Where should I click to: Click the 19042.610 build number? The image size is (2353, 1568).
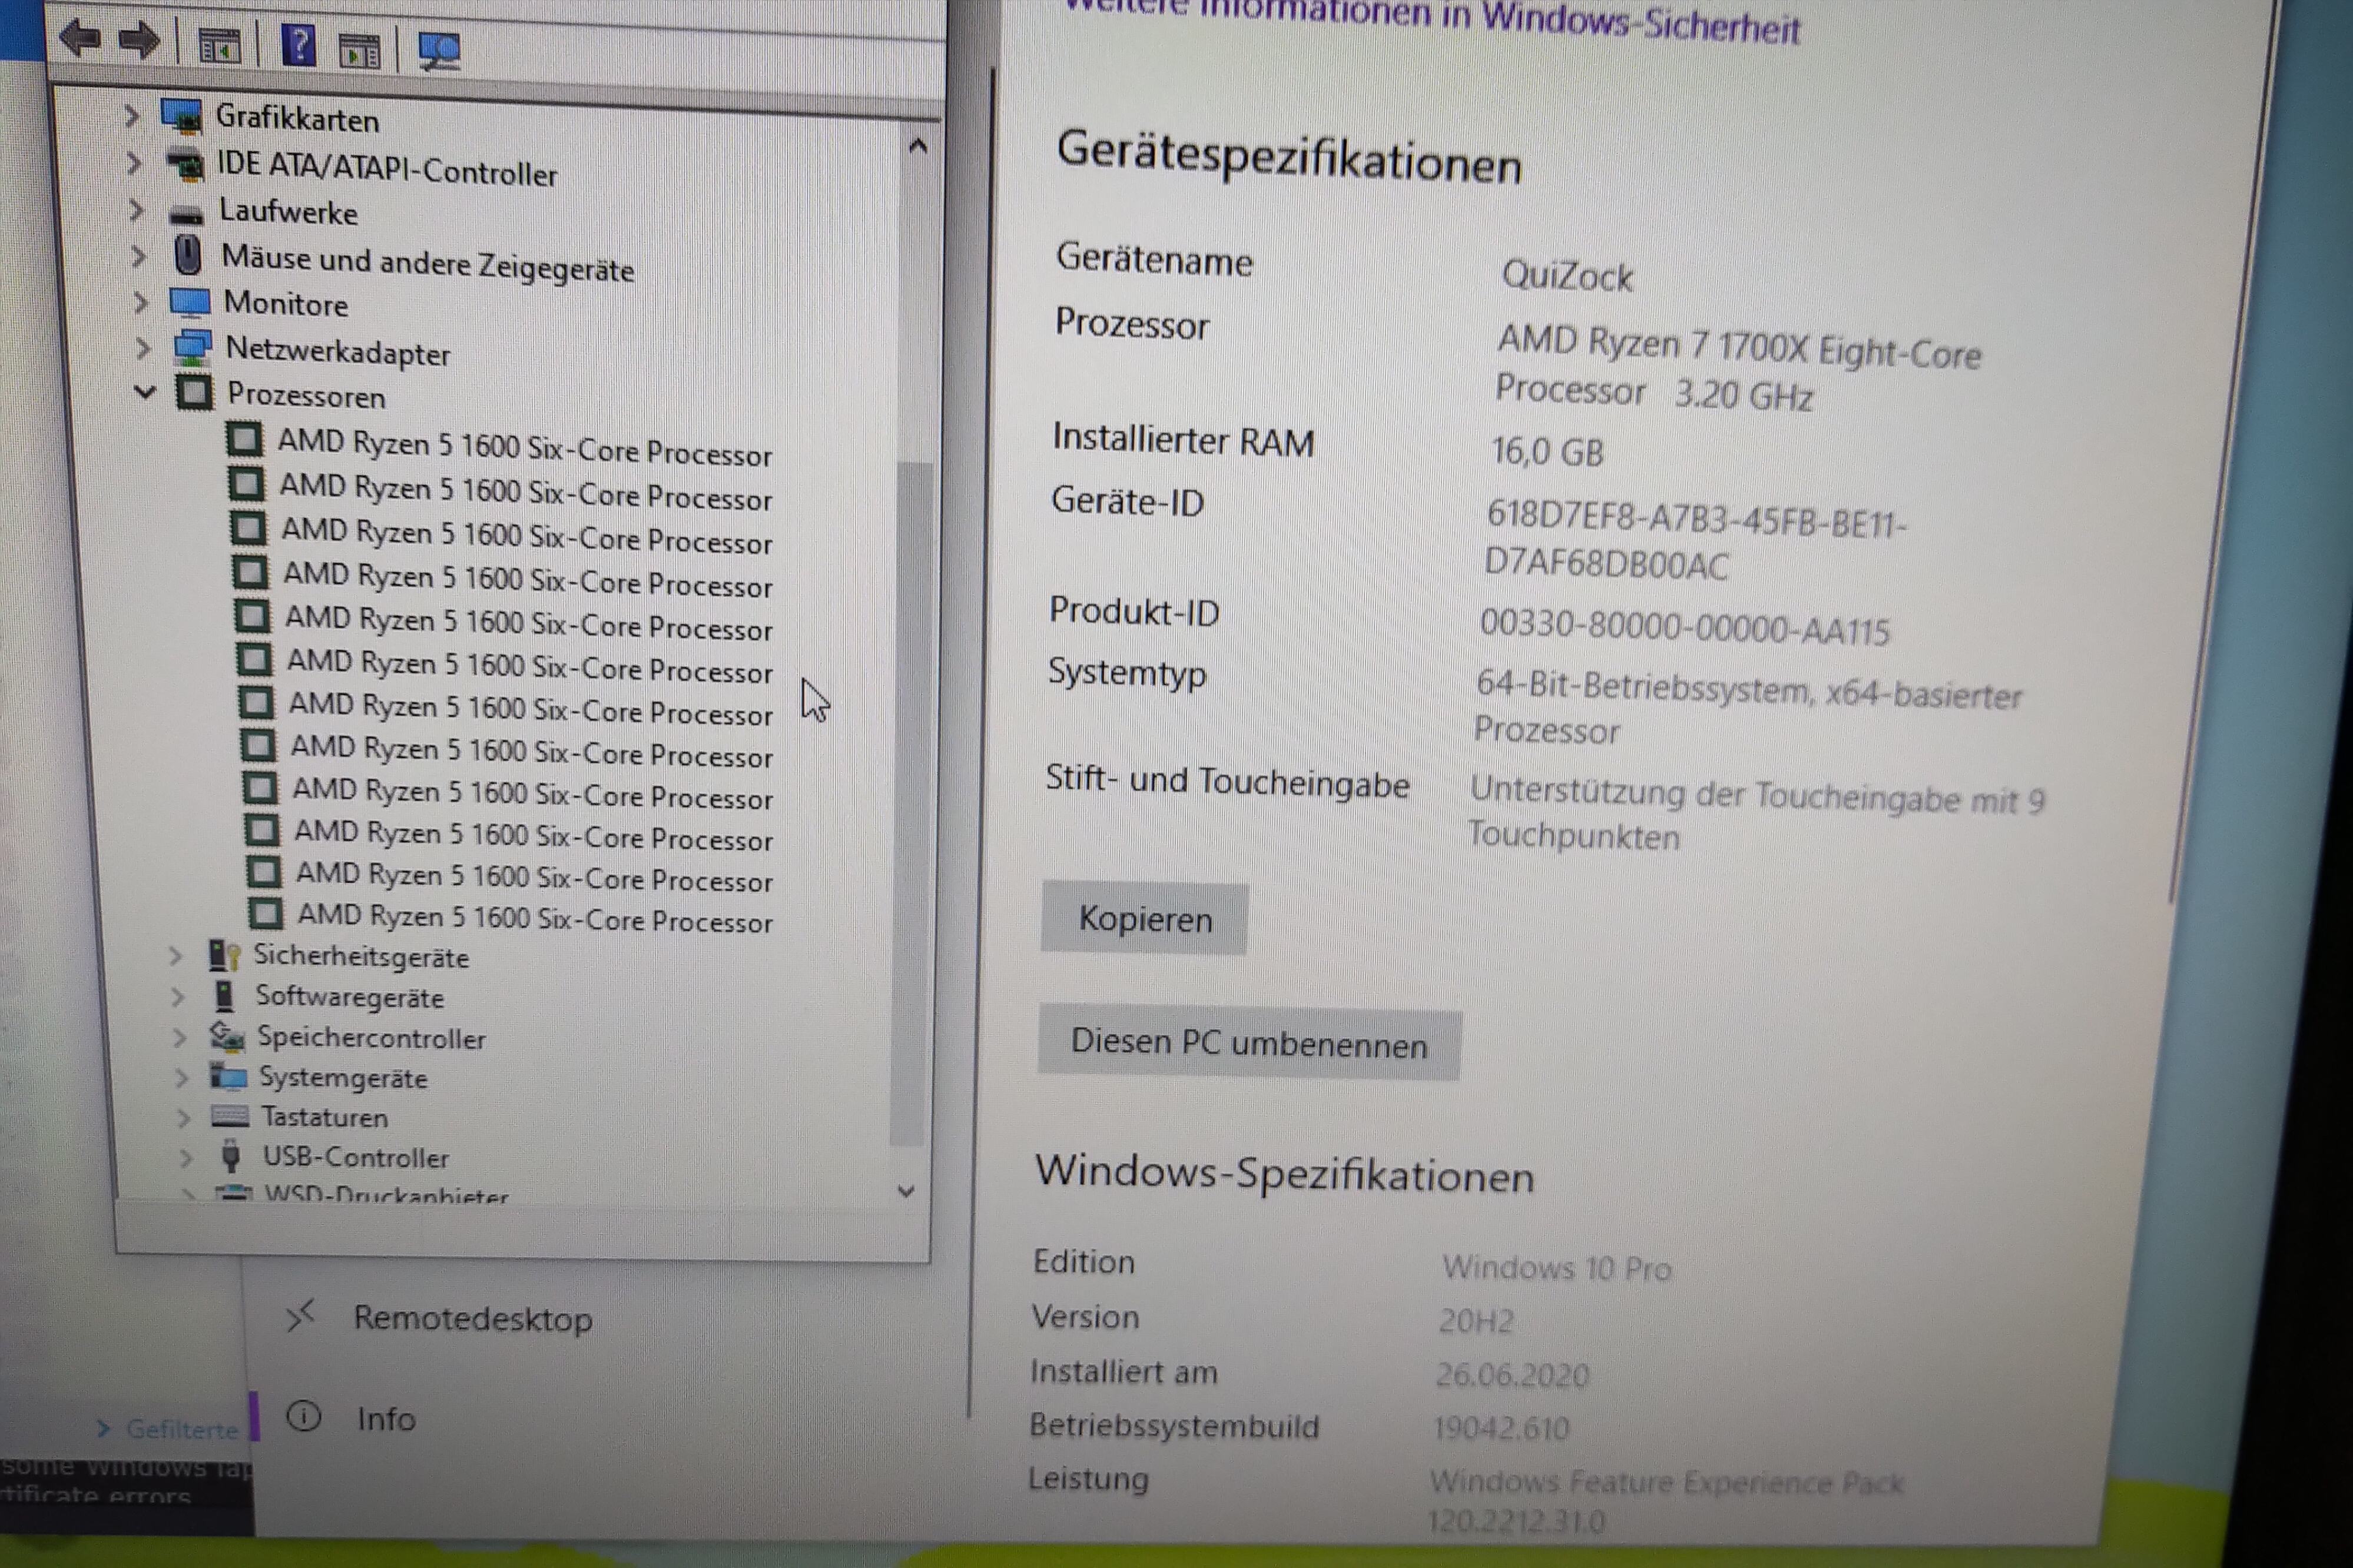(1500, 1428)
